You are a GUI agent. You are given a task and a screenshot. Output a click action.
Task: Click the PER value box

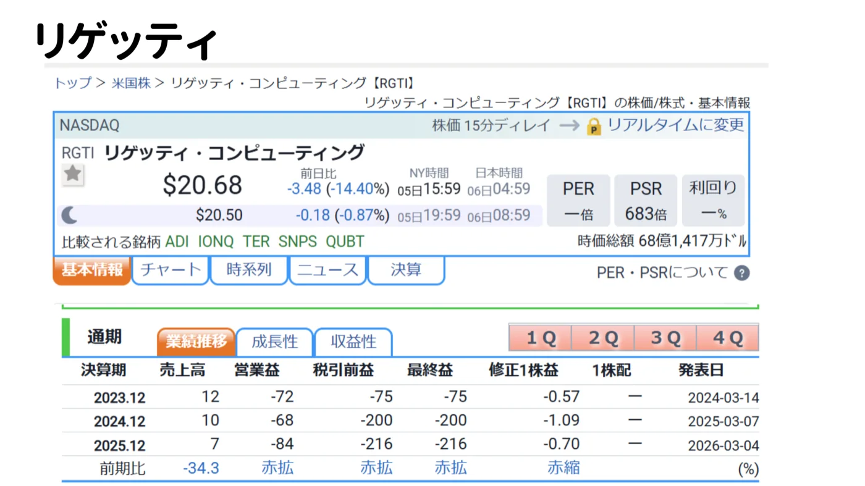pos(578,201)
